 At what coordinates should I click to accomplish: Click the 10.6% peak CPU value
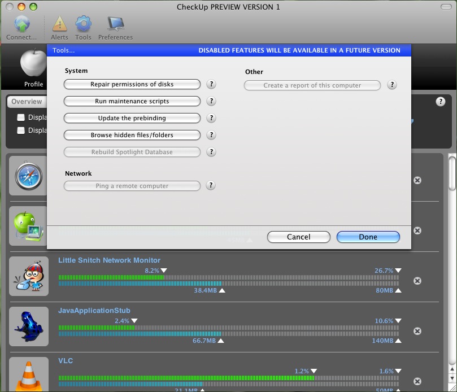384,321
